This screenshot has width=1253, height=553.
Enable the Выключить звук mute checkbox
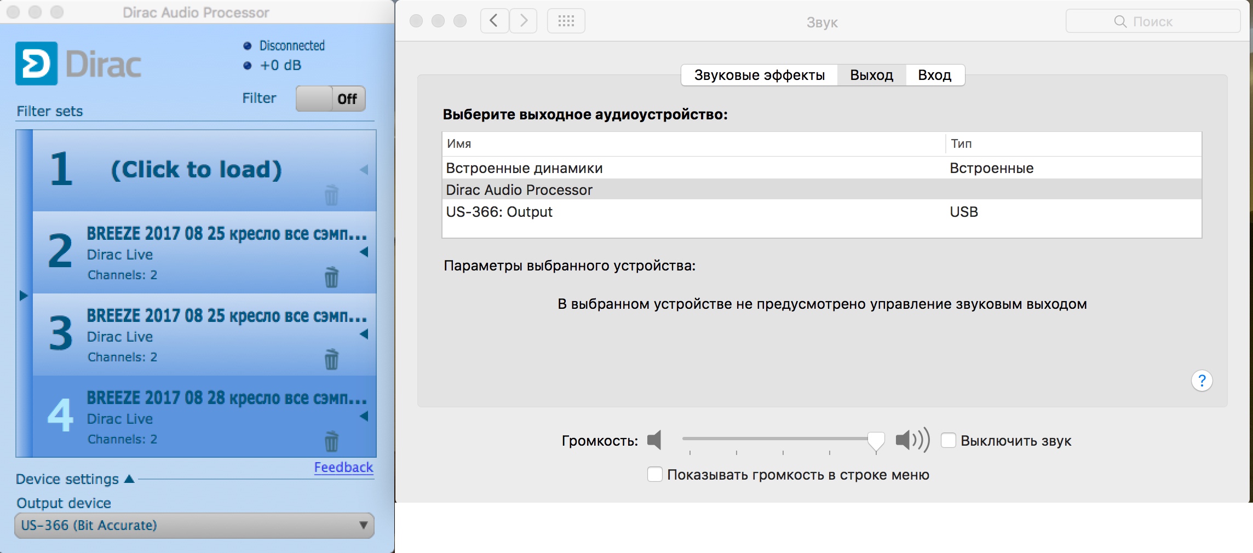[x=949, y=441]
